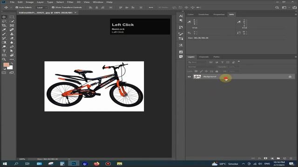Switch to the Swatches tab
The image size is (298, 167).
(x=203, y=14)
